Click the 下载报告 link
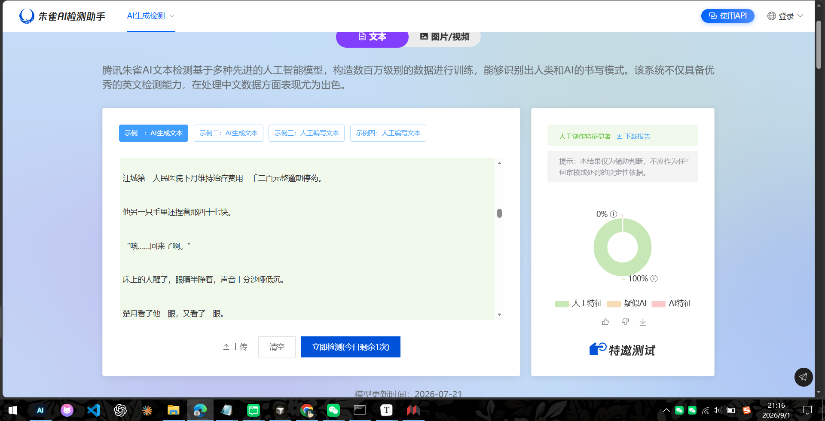Viewport: 825px width, 421px height. (x=633, y=136)
